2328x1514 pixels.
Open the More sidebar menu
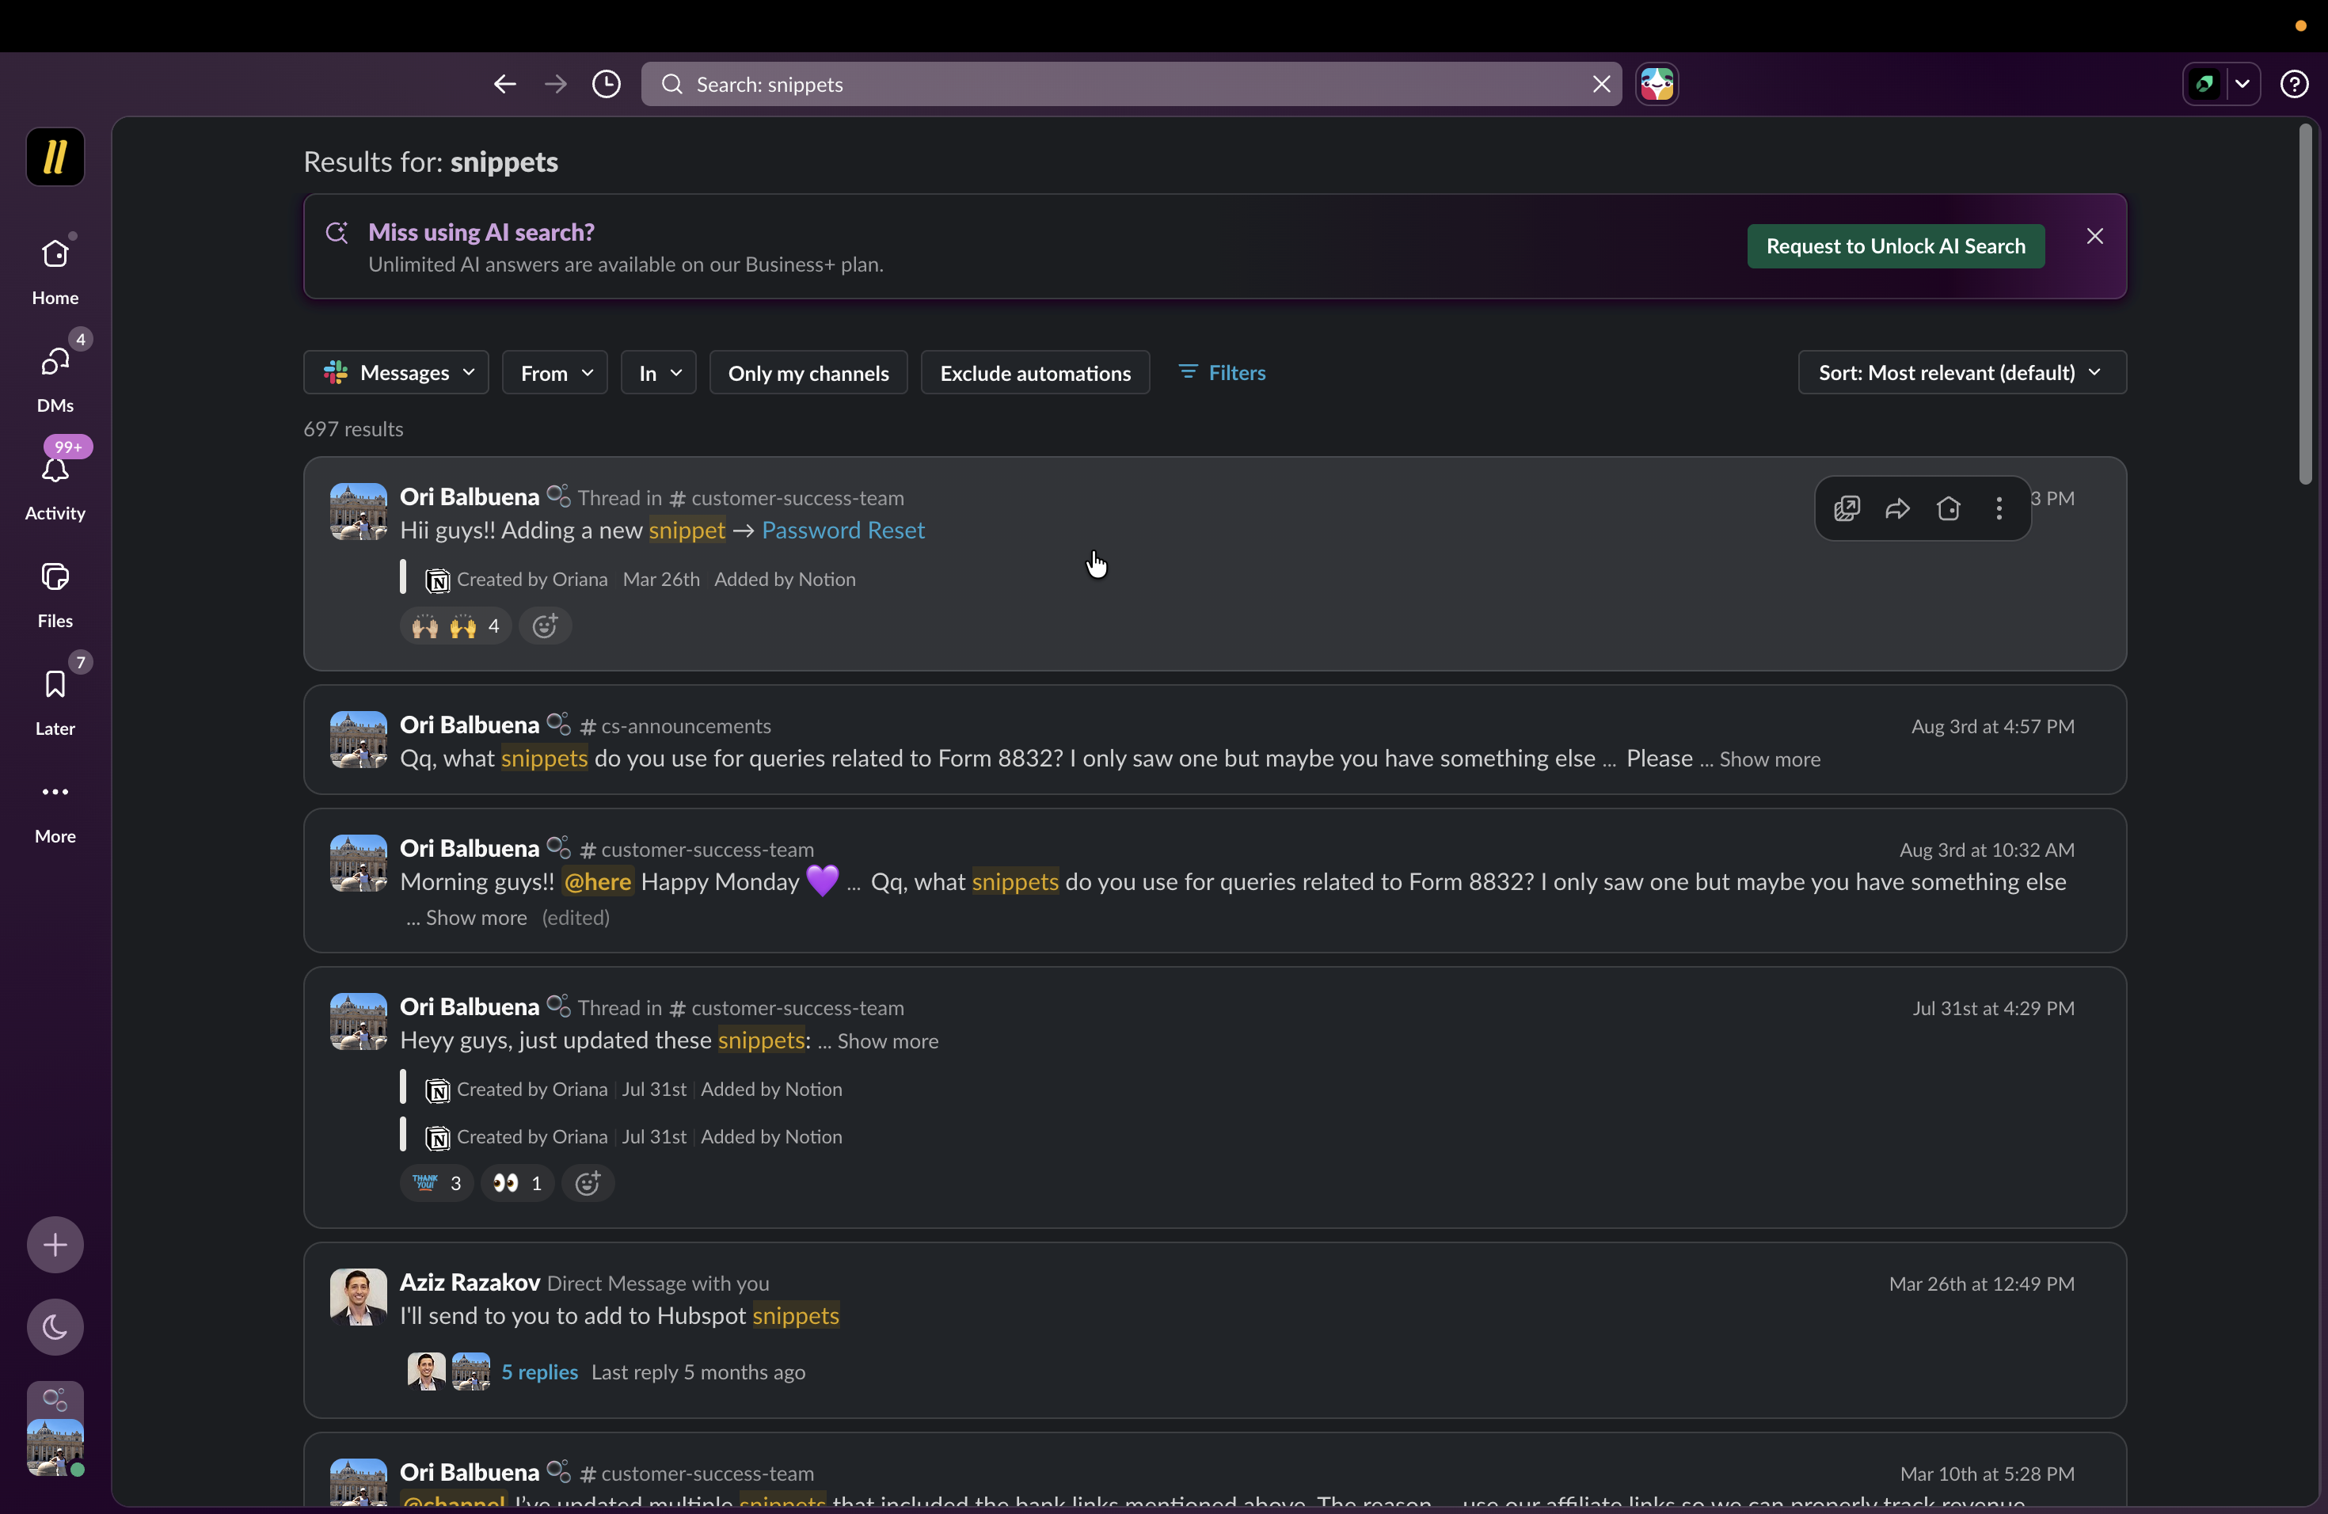pyautogui.click(x=55, y=808)
